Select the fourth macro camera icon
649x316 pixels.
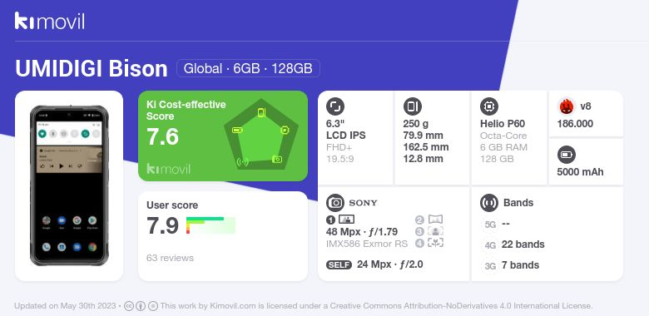click(435, 243)
